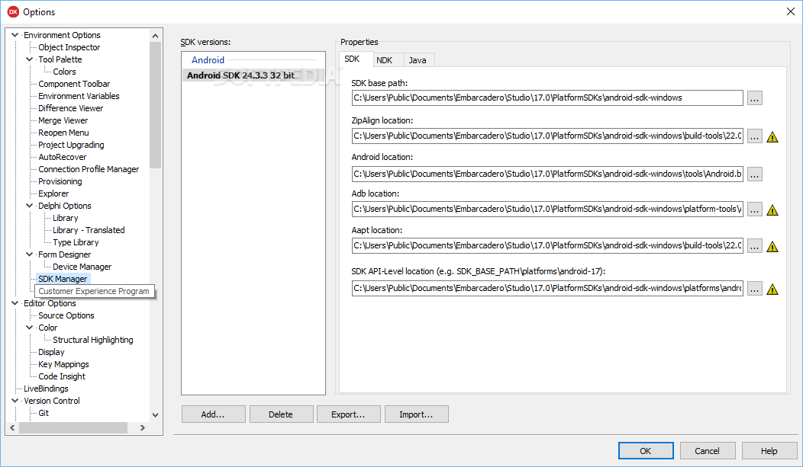The width and height of the screenshot is (803, 467).
Task: Open AutoRecover settings
Action: [63, 158]
